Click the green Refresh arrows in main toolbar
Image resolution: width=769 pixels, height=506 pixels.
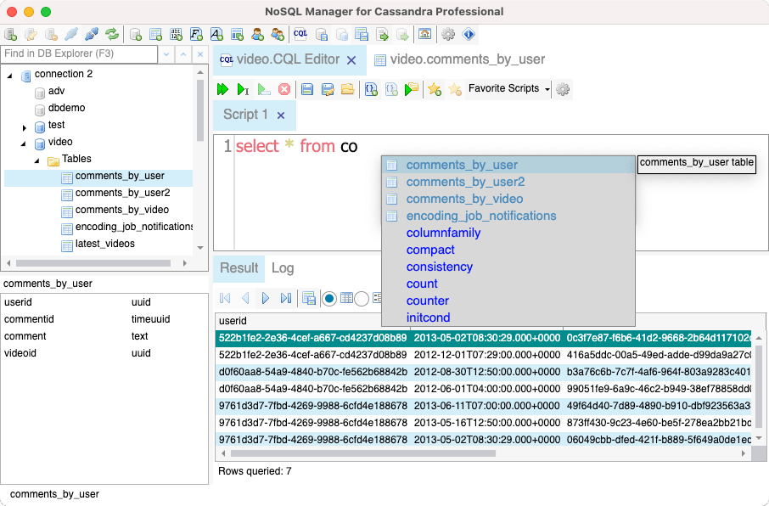pos(112,35)
